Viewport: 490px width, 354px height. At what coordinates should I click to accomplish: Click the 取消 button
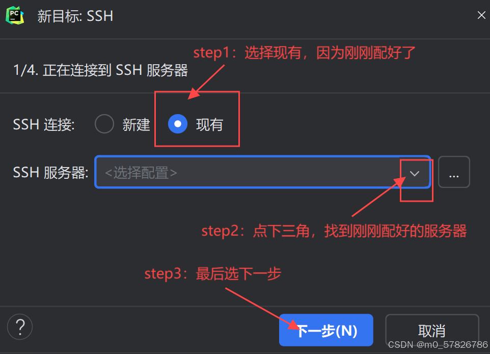pos(432,330)
